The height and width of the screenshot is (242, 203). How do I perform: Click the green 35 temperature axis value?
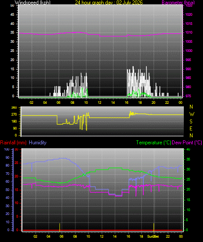click(188, 159)
